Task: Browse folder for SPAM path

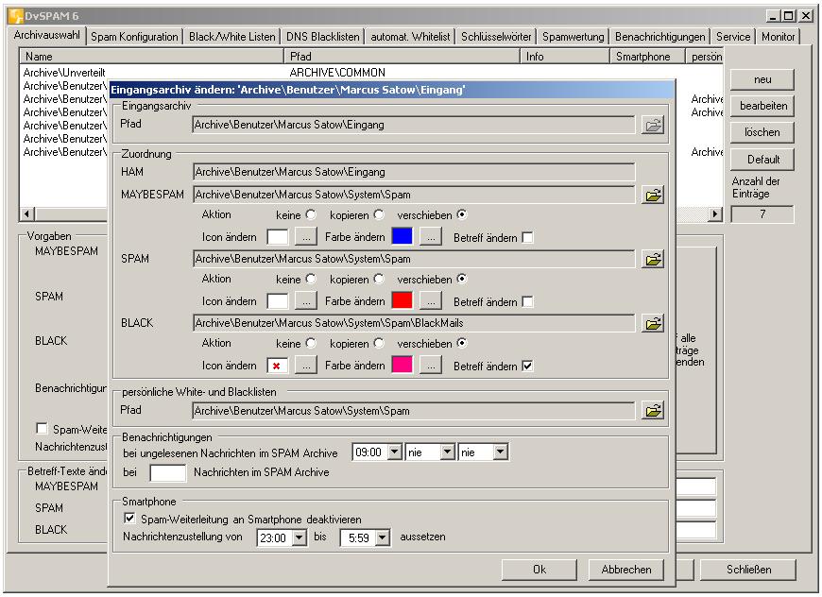Action: click(653, 259)
